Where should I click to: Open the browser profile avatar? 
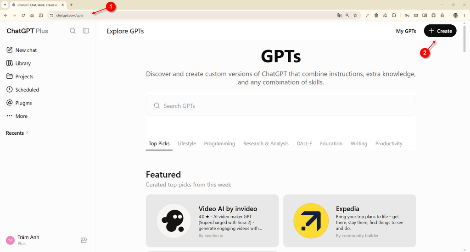tap(455, 15)
